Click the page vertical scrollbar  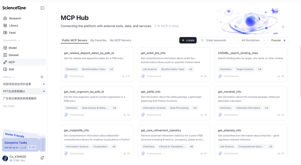coord(300,71)
